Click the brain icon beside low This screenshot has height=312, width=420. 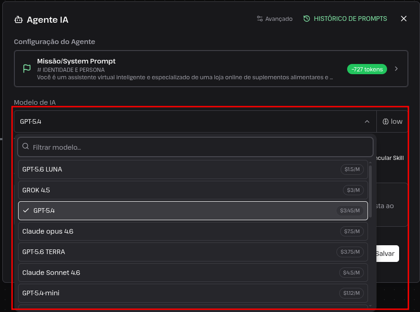tap(386, 121)
